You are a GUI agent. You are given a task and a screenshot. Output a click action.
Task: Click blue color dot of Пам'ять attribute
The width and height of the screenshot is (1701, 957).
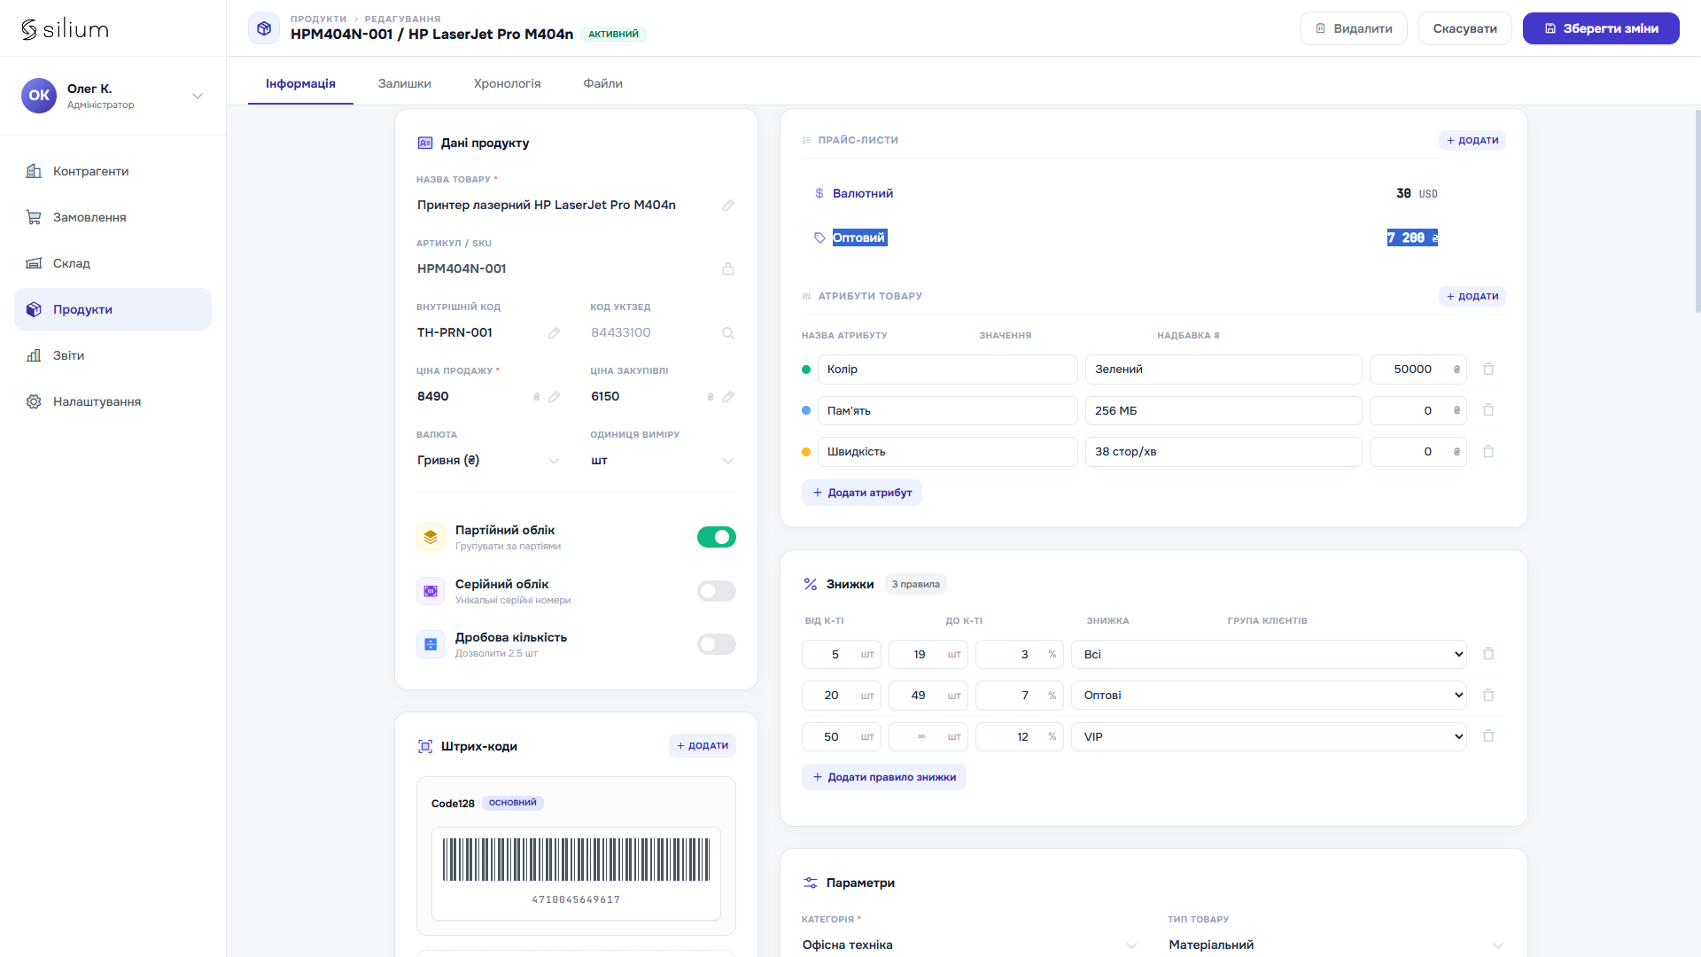806,410
